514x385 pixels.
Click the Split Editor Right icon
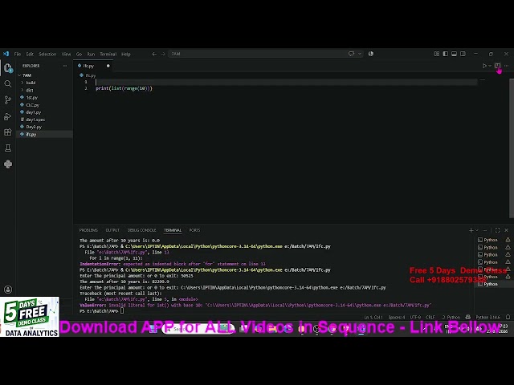[498, 66]
